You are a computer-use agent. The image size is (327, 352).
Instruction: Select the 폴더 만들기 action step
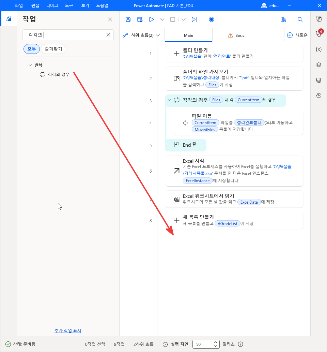pos(234,54)
